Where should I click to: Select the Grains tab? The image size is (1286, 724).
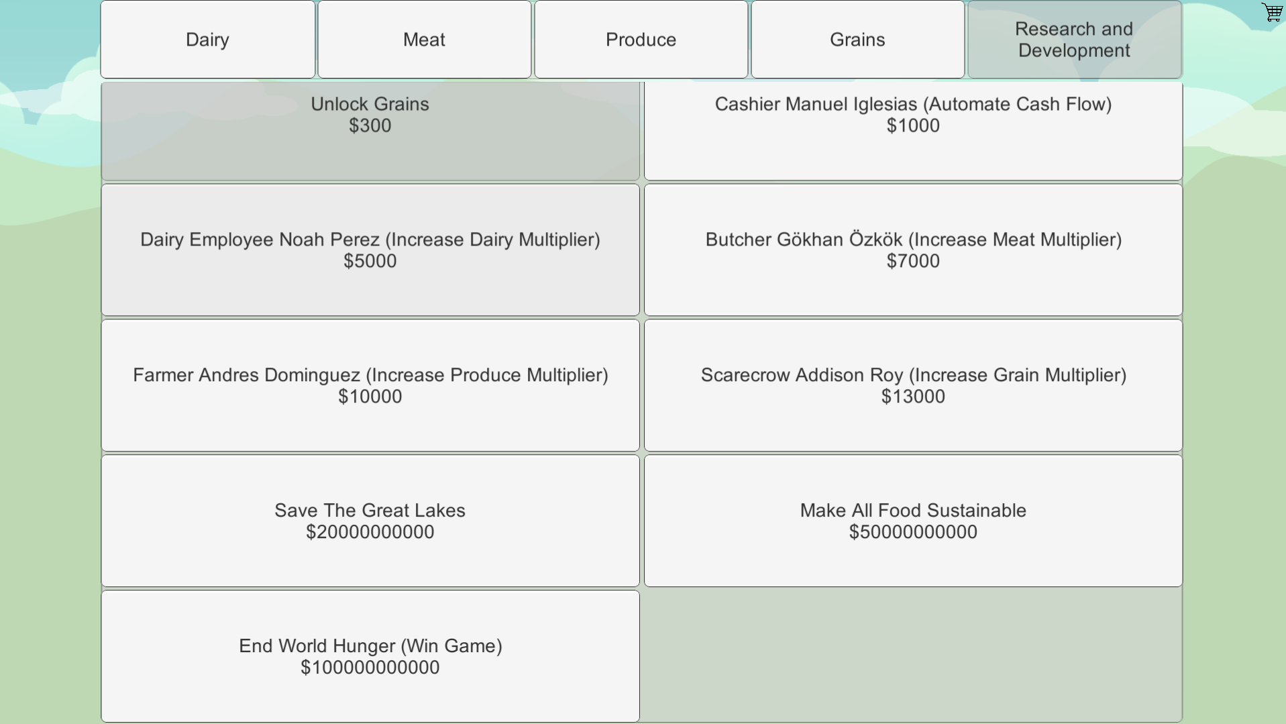point(857,39)
